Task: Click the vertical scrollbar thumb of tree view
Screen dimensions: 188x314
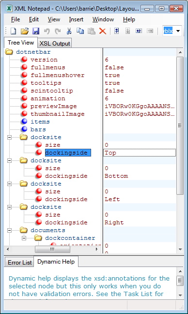Action: tap(180, 126)
